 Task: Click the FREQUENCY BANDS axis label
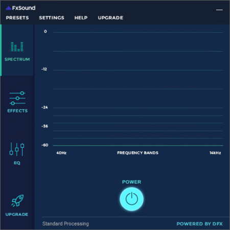(137, 153)
